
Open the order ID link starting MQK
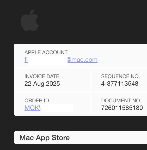33,108
